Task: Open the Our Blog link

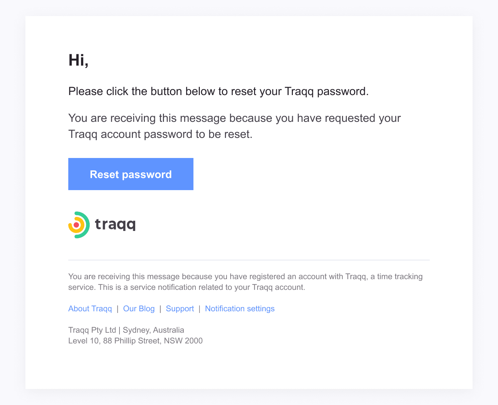Action: 139,309
